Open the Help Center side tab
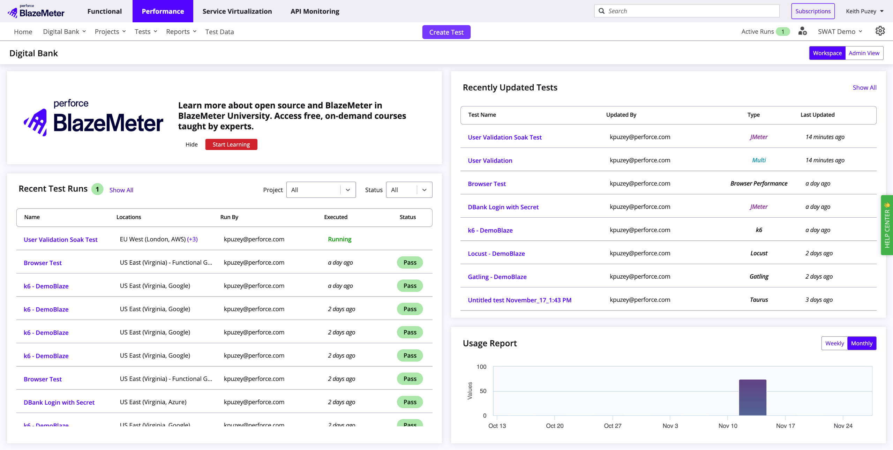893x450 pixels. coord(887,225)
